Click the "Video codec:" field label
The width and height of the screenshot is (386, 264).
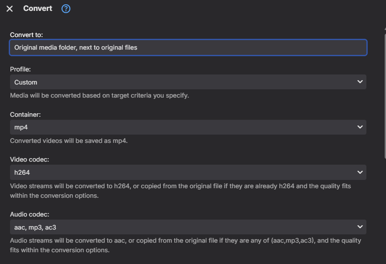pos(30,159)
